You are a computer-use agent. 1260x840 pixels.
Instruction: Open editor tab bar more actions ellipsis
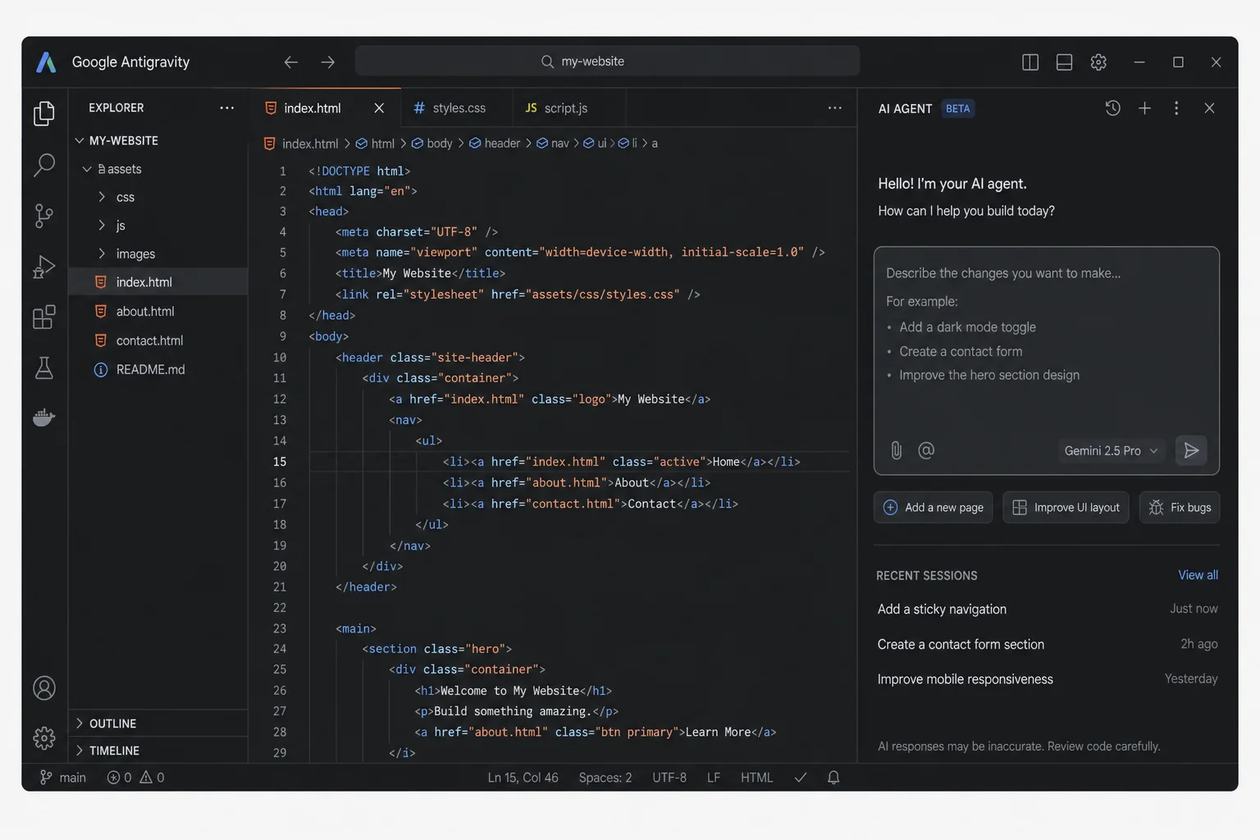[x=835, y=108]
